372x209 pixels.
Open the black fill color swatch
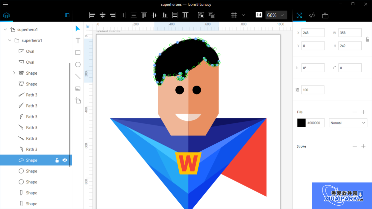pos(301,123)
